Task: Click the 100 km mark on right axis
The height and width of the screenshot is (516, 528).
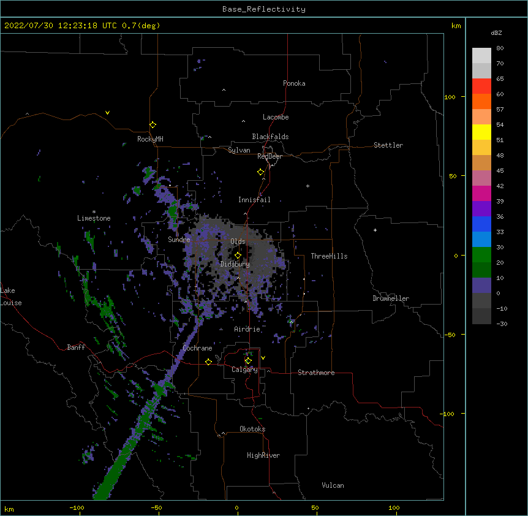Action: (450, 97)
